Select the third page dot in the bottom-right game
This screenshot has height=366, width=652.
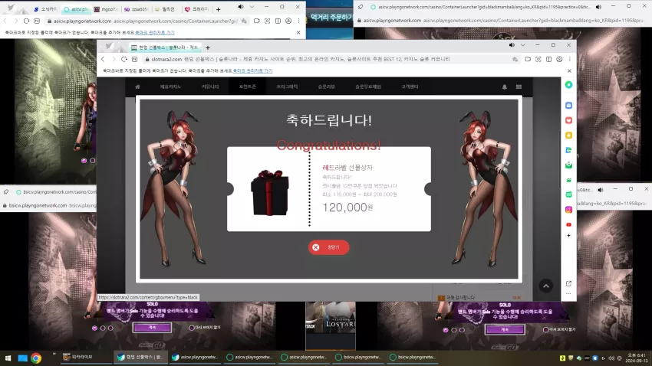462,330
